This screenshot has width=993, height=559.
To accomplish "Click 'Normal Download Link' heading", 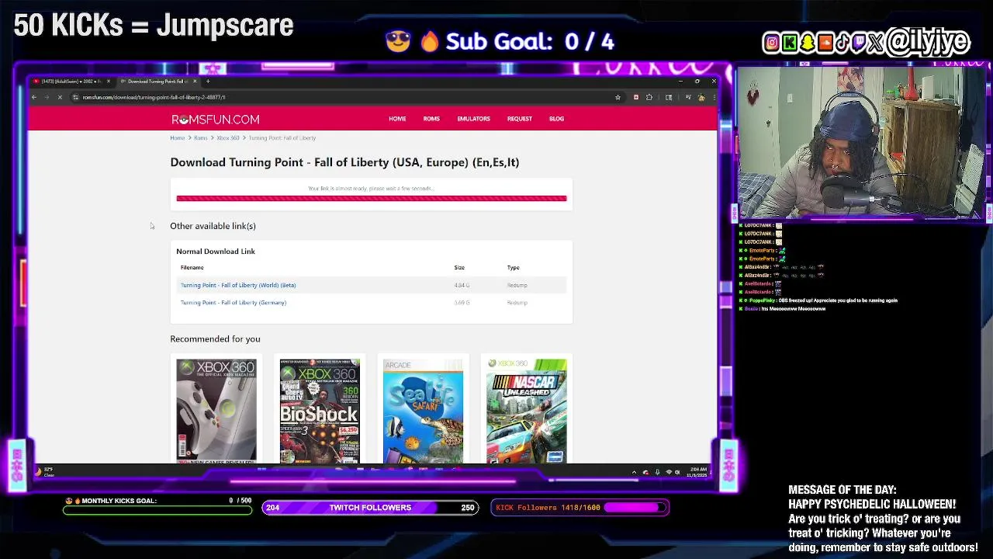I will coord(216,252).
